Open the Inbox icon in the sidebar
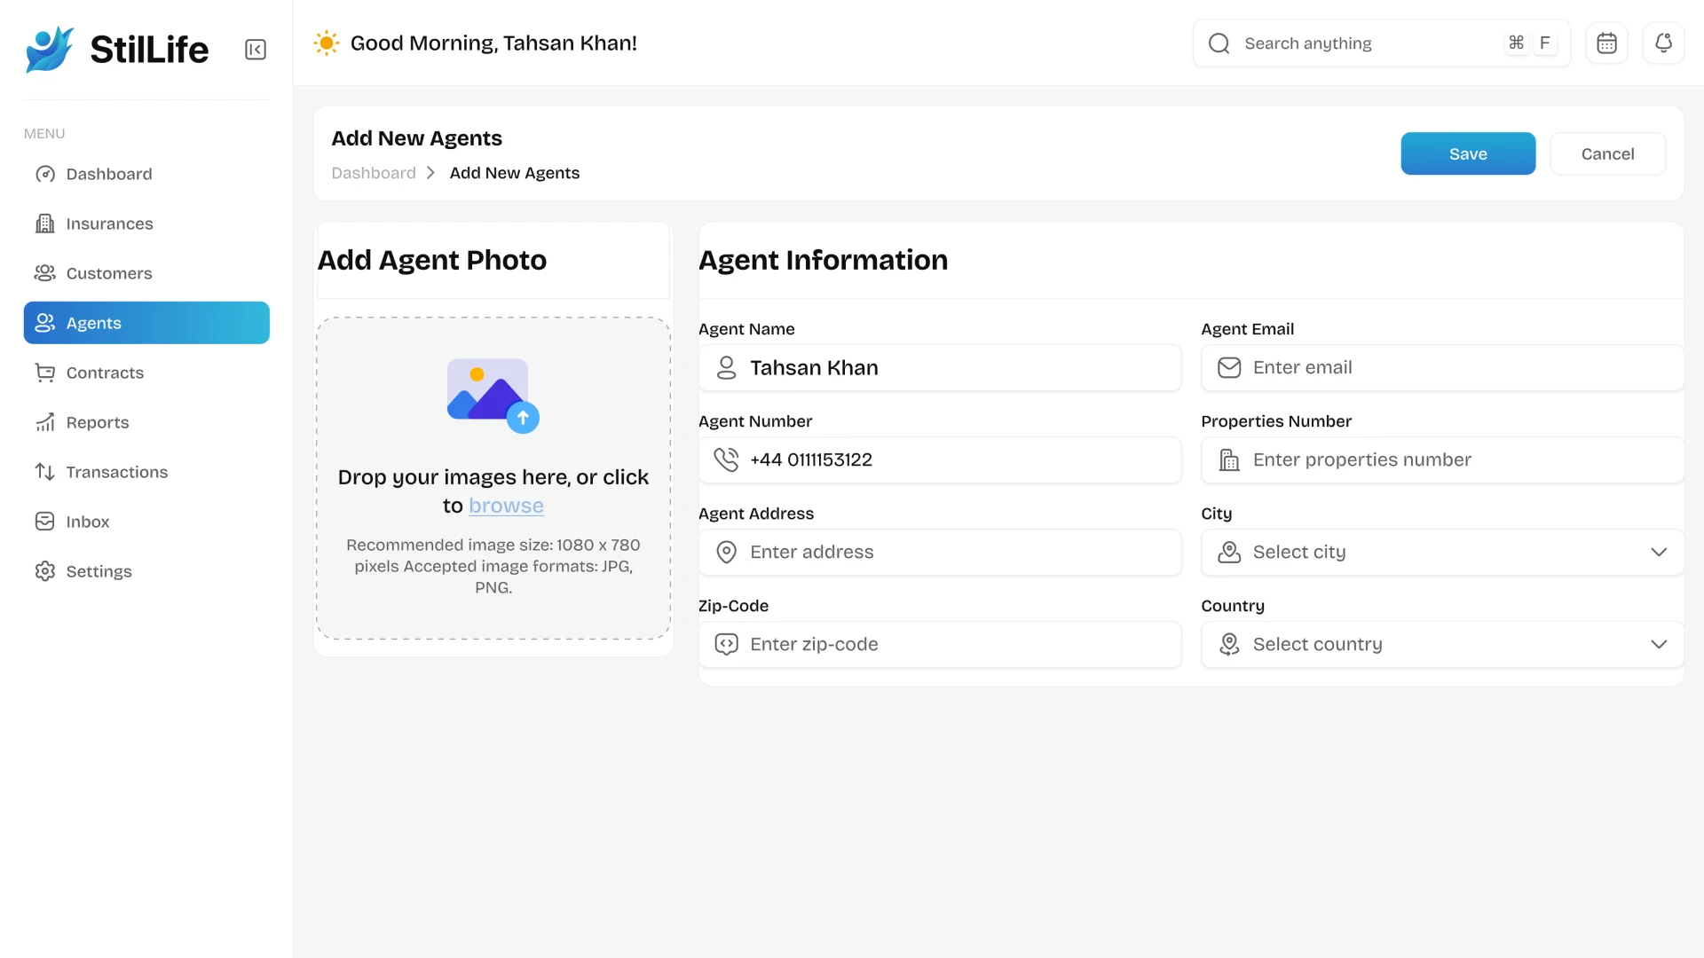 point(45,522)
